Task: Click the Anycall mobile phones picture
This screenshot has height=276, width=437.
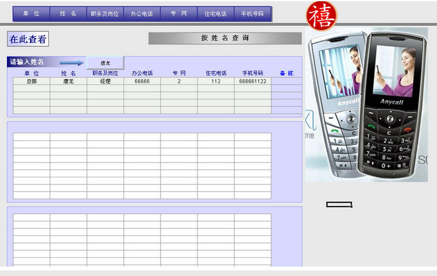Action: pyautogui.click(x=366, y=105)
